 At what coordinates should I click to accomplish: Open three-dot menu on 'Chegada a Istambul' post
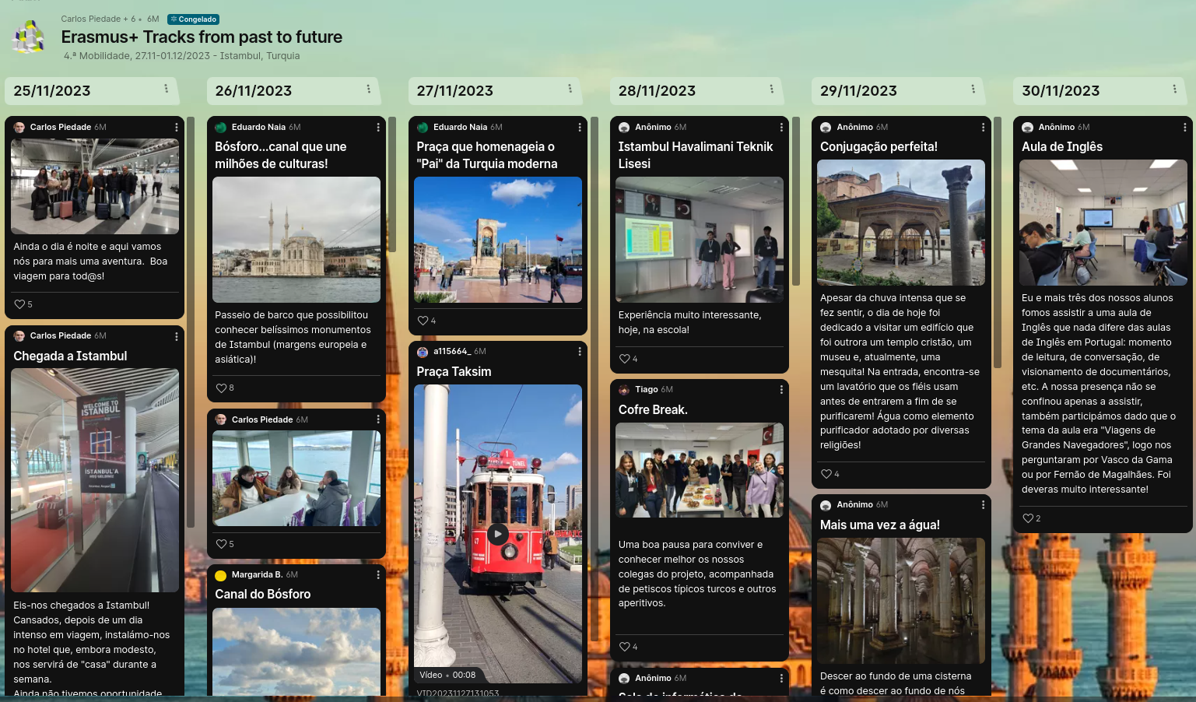click(x=177, y=336)
